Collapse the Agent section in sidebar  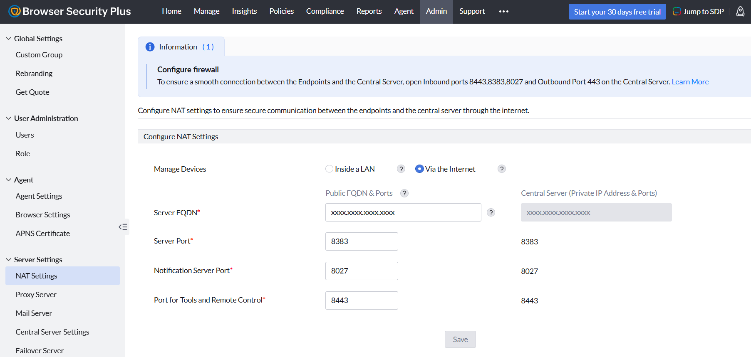point(8,180)
